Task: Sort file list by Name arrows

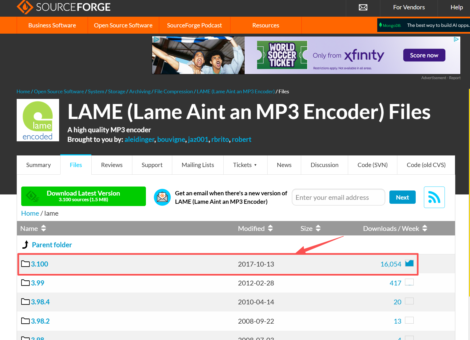Action: coord(44,228)
